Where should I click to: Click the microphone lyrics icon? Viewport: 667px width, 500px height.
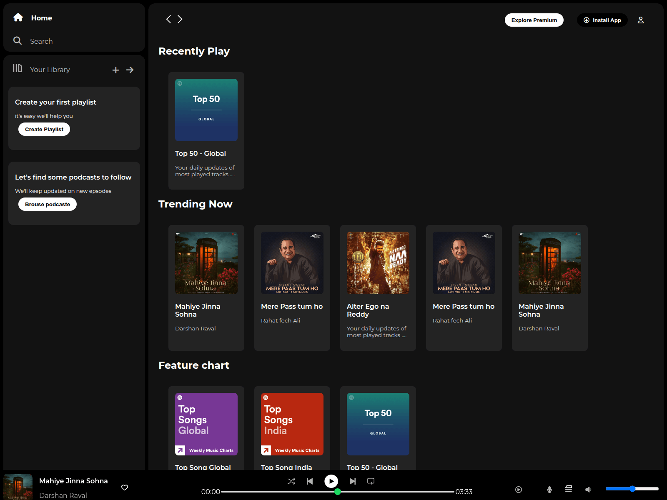(550, 490)
